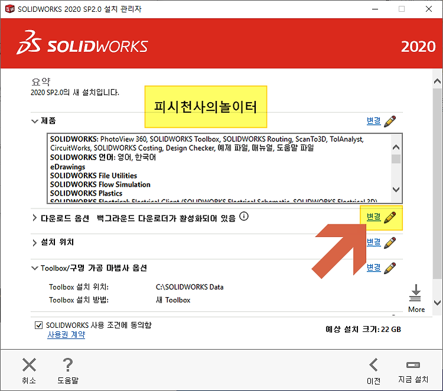Click the product list scrollbar thumb
The height and width of the screenshot is (391, 443).
[x=396, y=159]
